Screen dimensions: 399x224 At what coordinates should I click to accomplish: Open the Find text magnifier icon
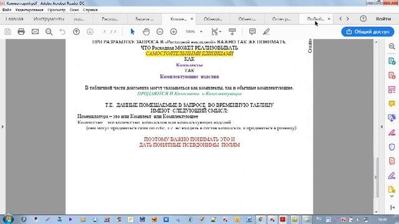[49, 32]
